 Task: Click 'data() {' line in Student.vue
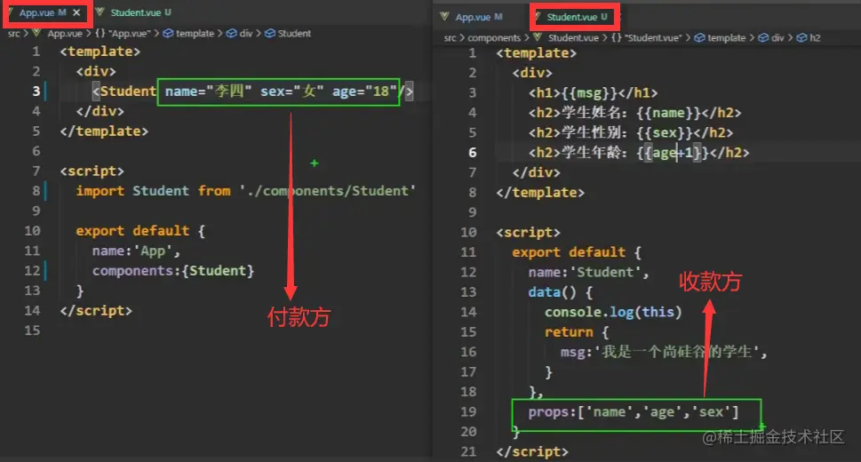click(561, 291)
